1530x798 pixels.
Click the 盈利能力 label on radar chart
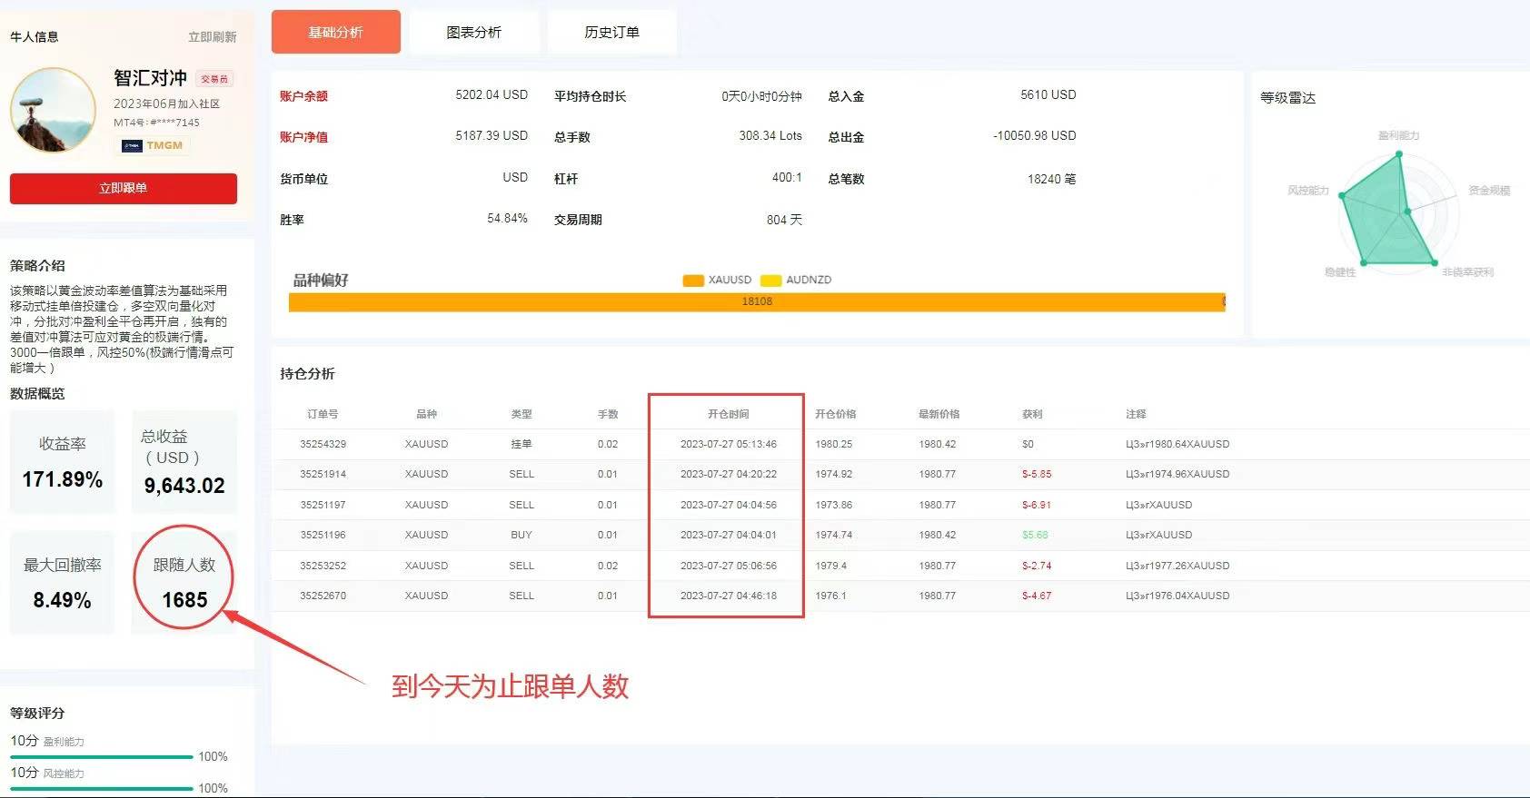1398,135
